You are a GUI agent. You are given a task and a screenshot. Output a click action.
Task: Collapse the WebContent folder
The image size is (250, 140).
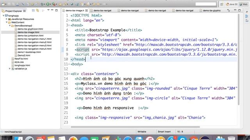point(7,23)
